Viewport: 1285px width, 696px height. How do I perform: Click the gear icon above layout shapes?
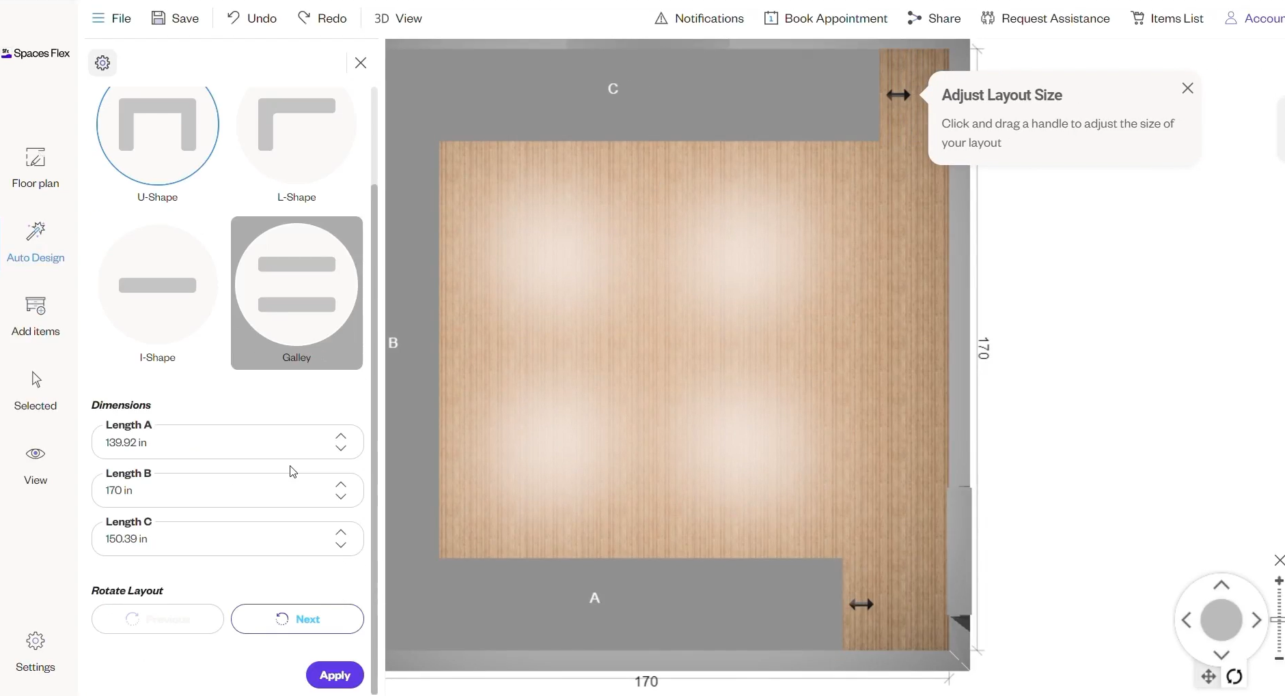pos(102,63)
